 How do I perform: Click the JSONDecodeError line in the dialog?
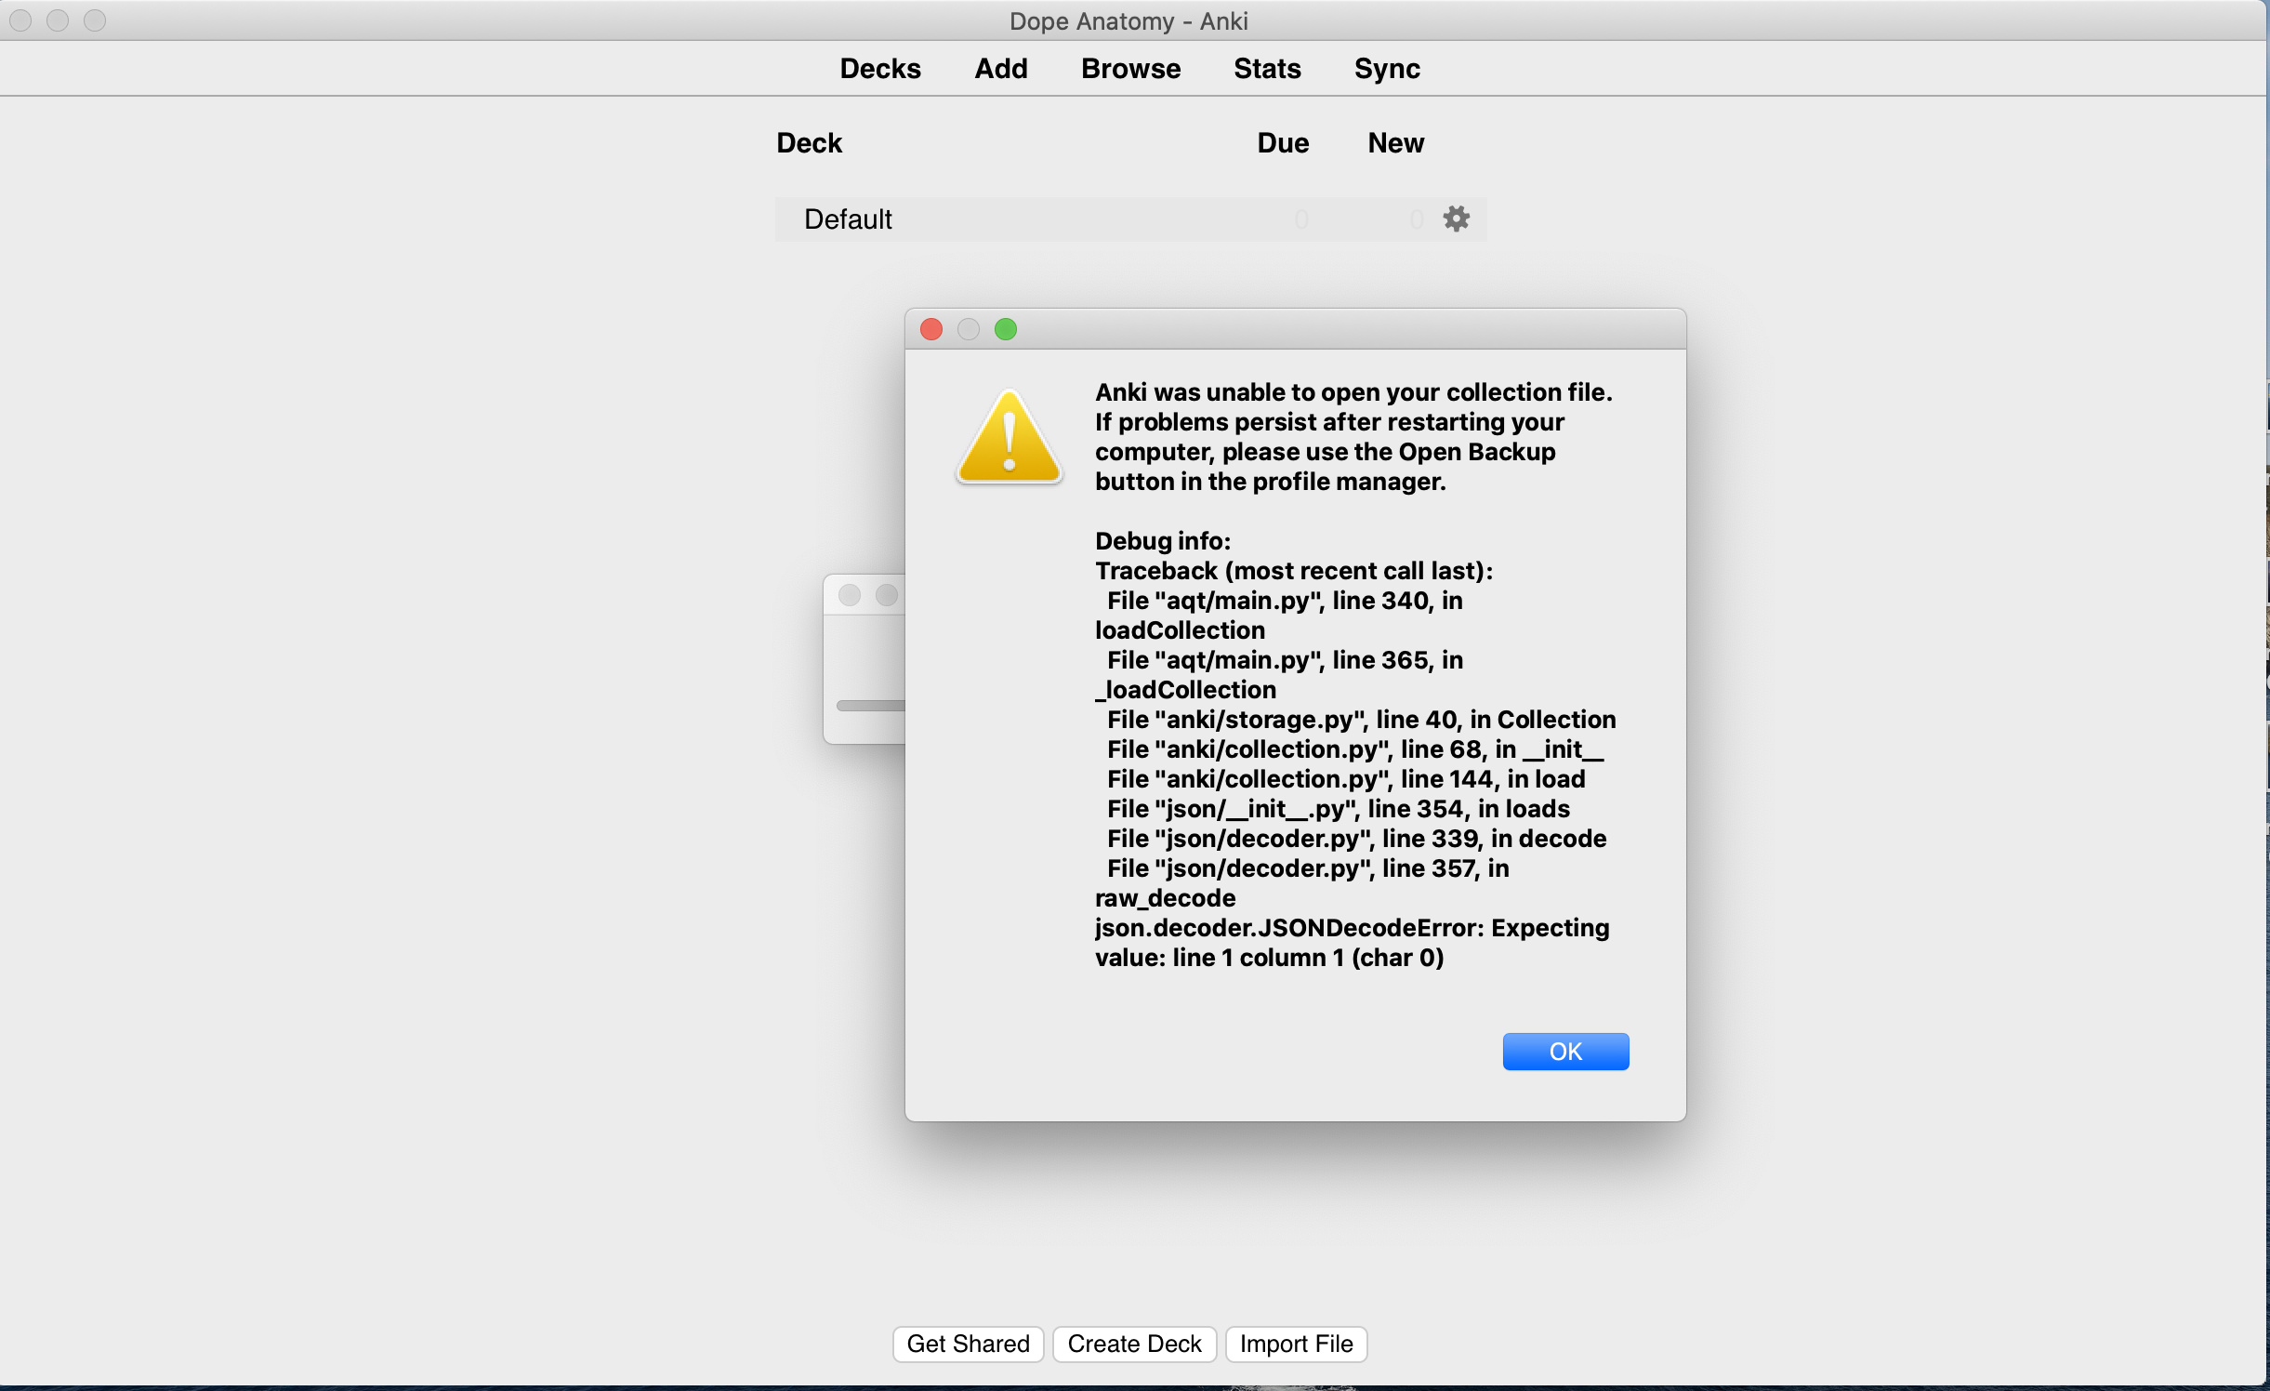1352,943
